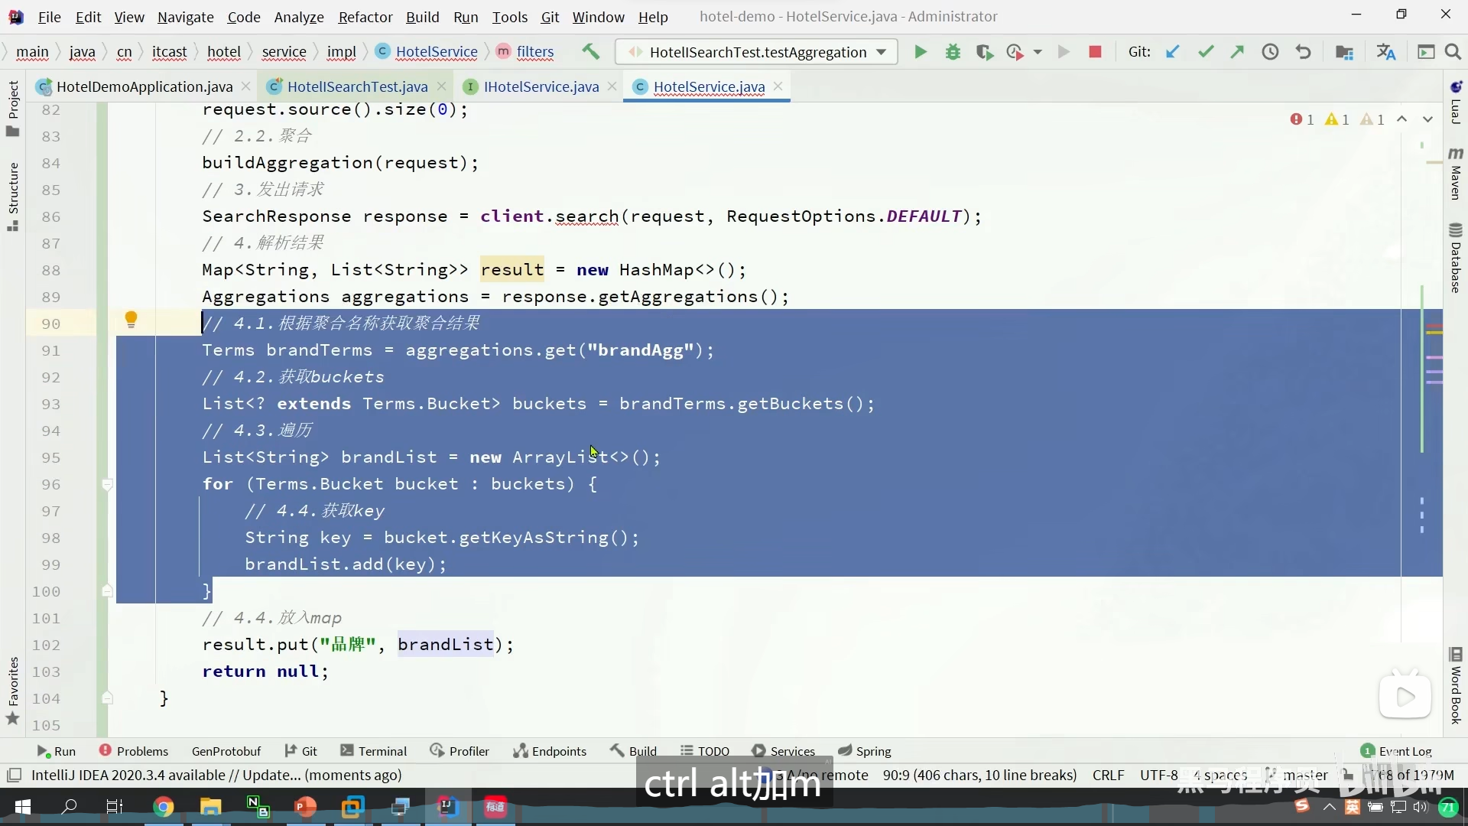1468x826 pixels.
Task: Click the Git commit checkmark icon
Action: 1206,52
